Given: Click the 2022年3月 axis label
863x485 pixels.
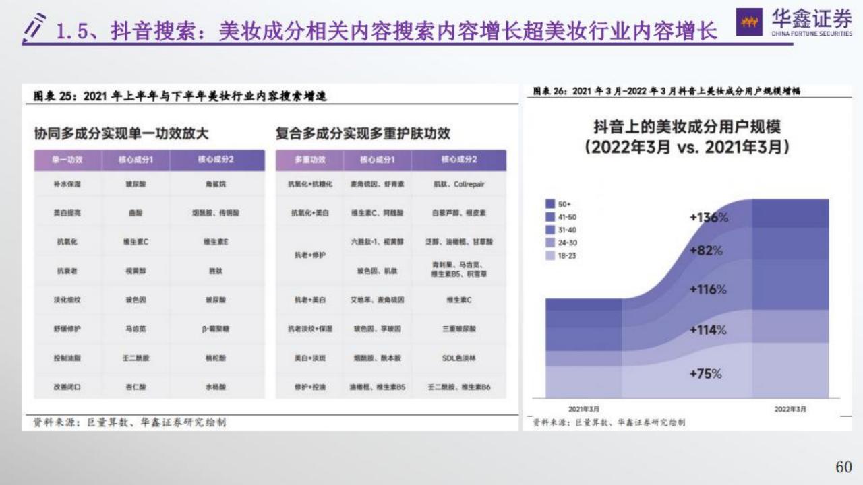Looking at the screenshot, I should 790,409.
